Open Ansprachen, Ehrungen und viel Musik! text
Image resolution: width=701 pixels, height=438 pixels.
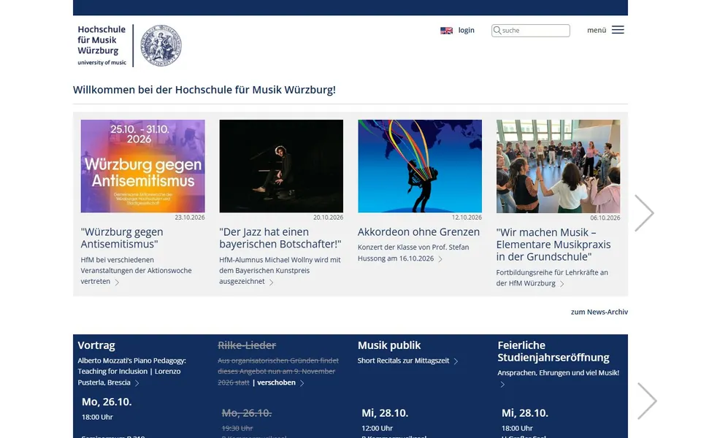559,373
